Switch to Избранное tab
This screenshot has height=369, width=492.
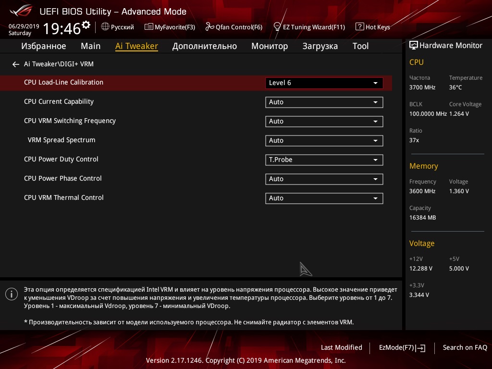(x=44, y=46)
